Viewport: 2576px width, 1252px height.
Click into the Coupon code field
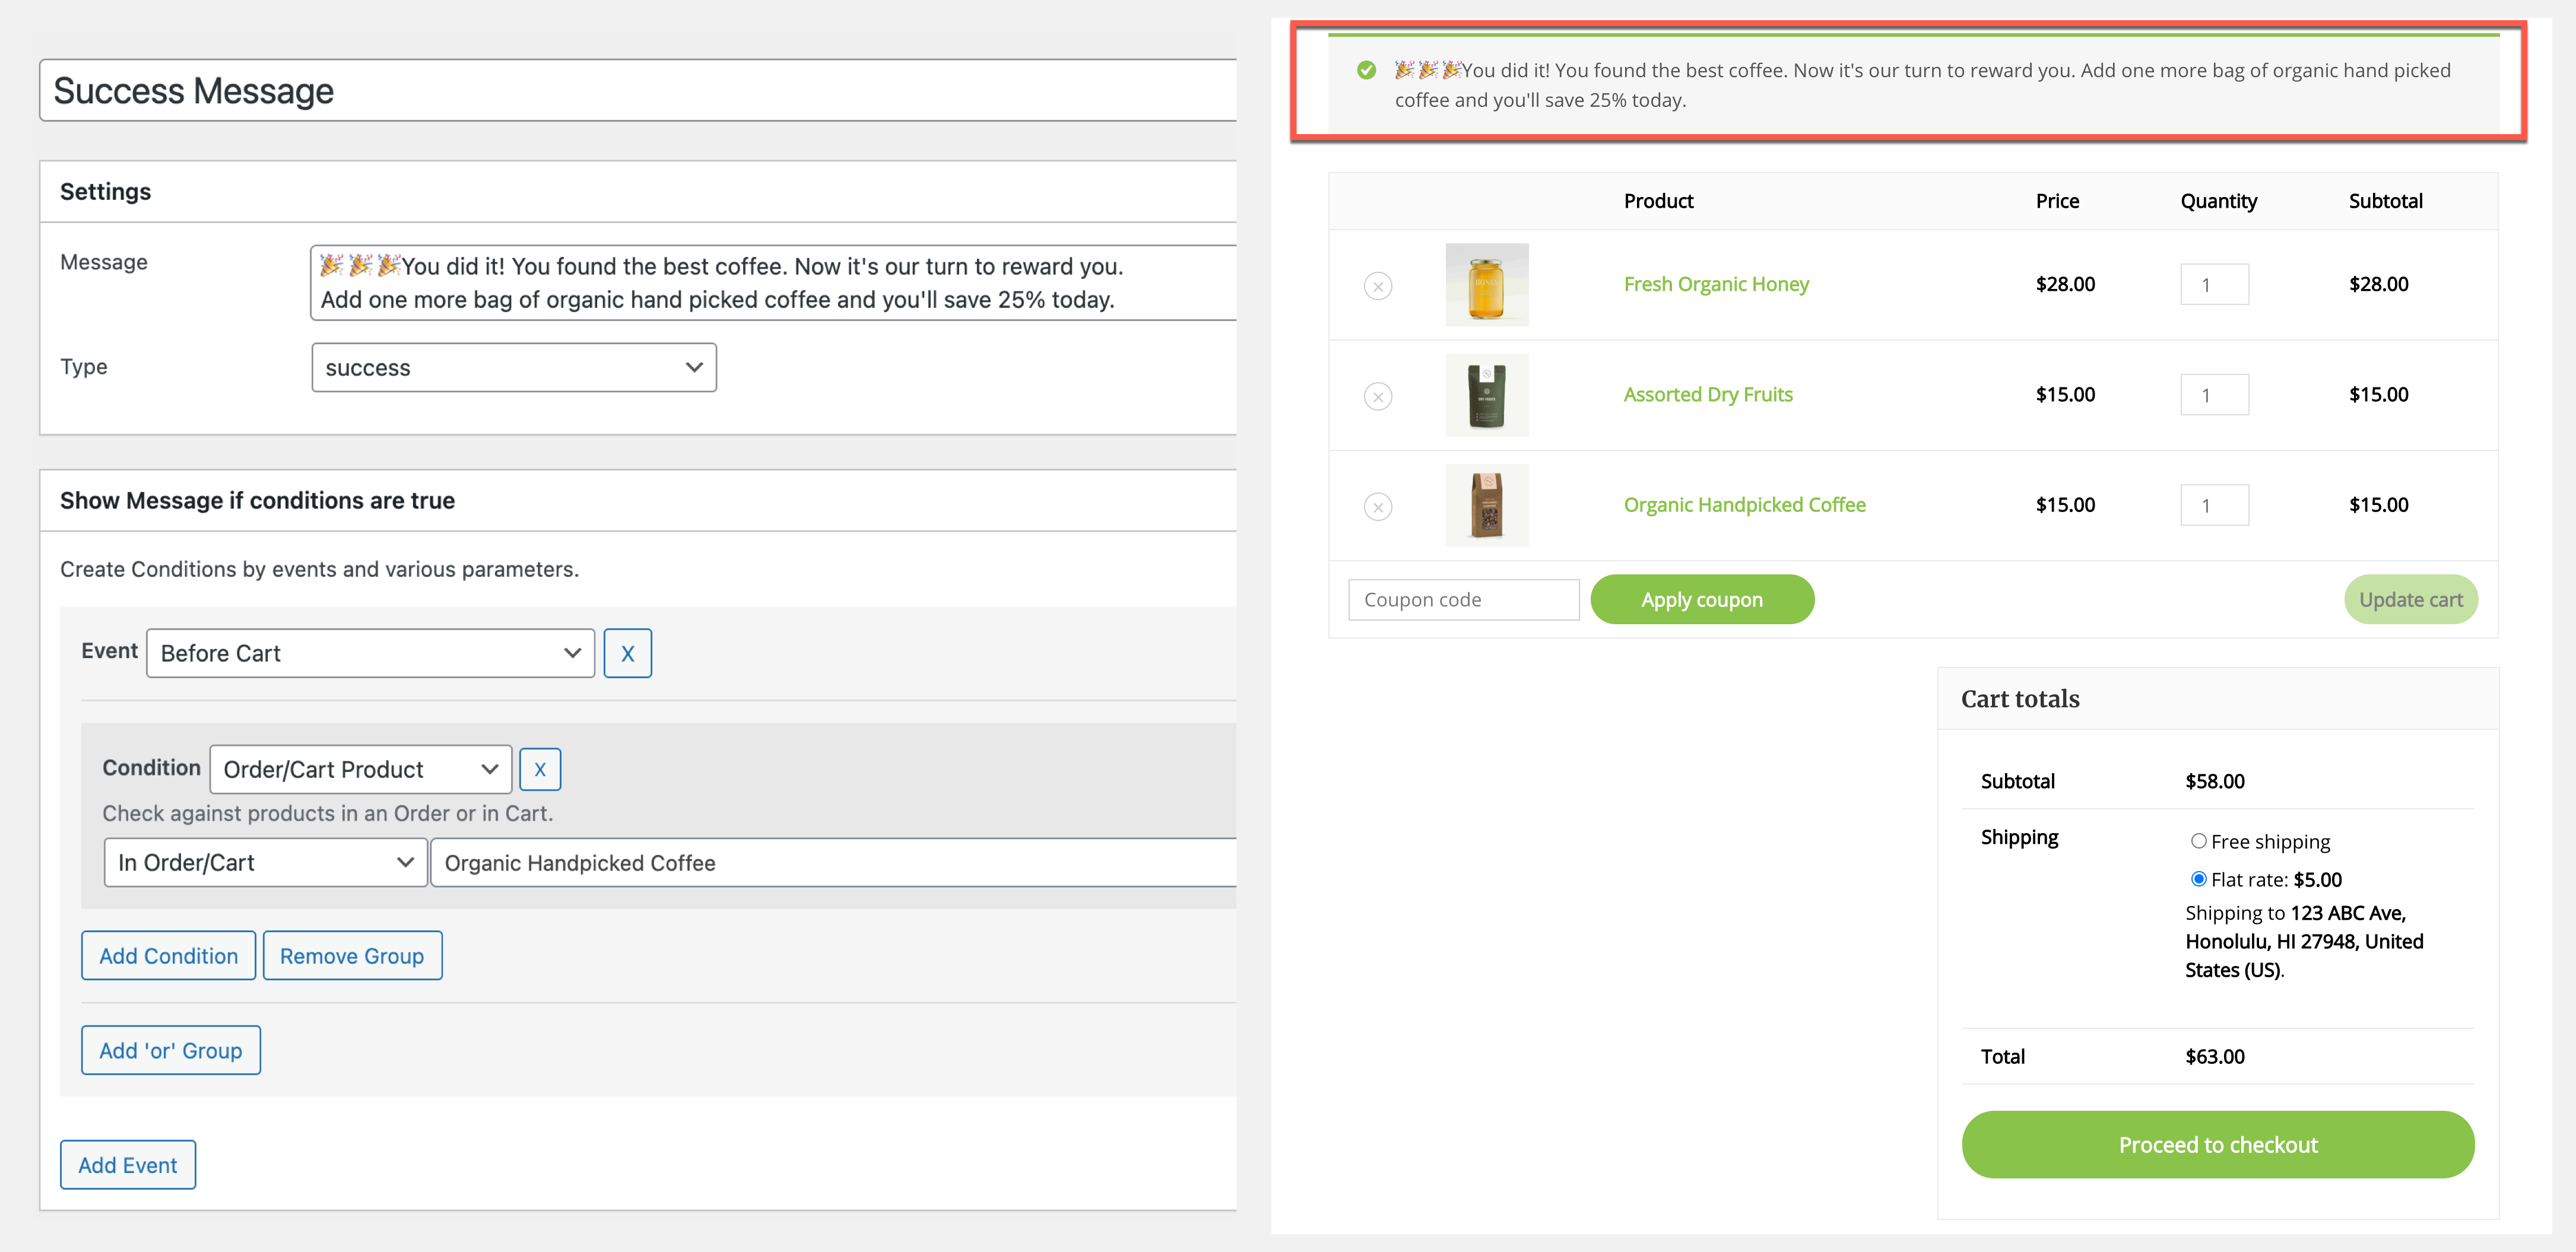(1463, 600)
